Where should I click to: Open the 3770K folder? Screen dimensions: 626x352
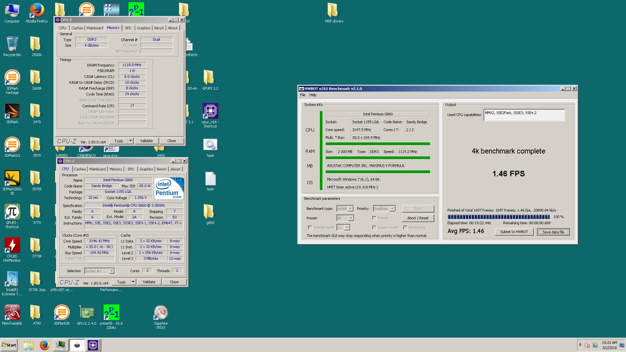click(37, 248)
